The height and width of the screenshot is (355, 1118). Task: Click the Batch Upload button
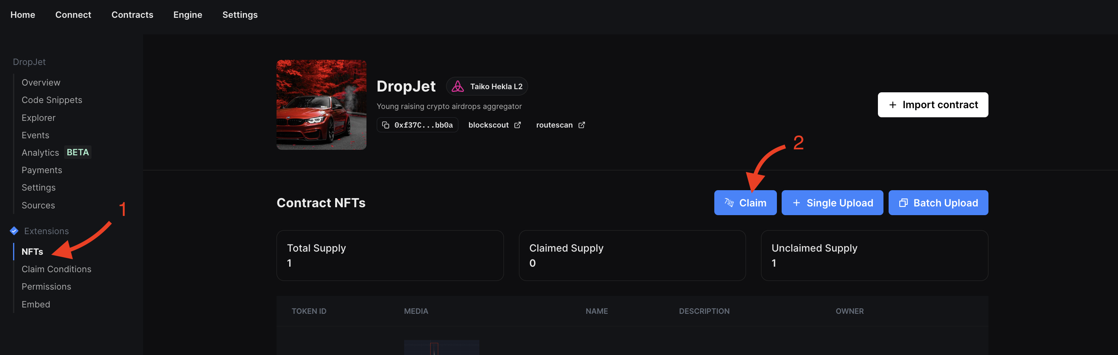click(x=938, y=203)
